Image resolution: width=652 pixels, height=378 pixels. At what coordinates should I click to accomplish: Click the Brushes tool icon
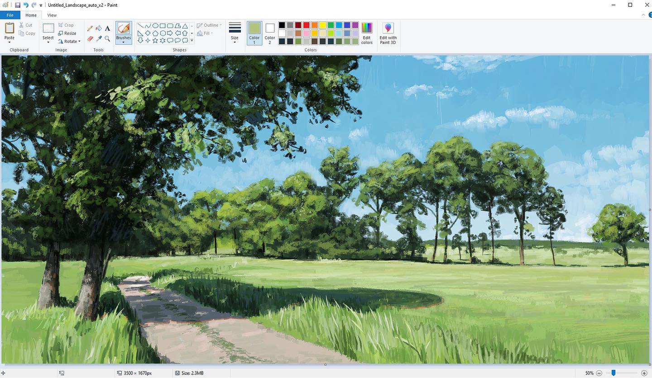(x=124, y=28)
